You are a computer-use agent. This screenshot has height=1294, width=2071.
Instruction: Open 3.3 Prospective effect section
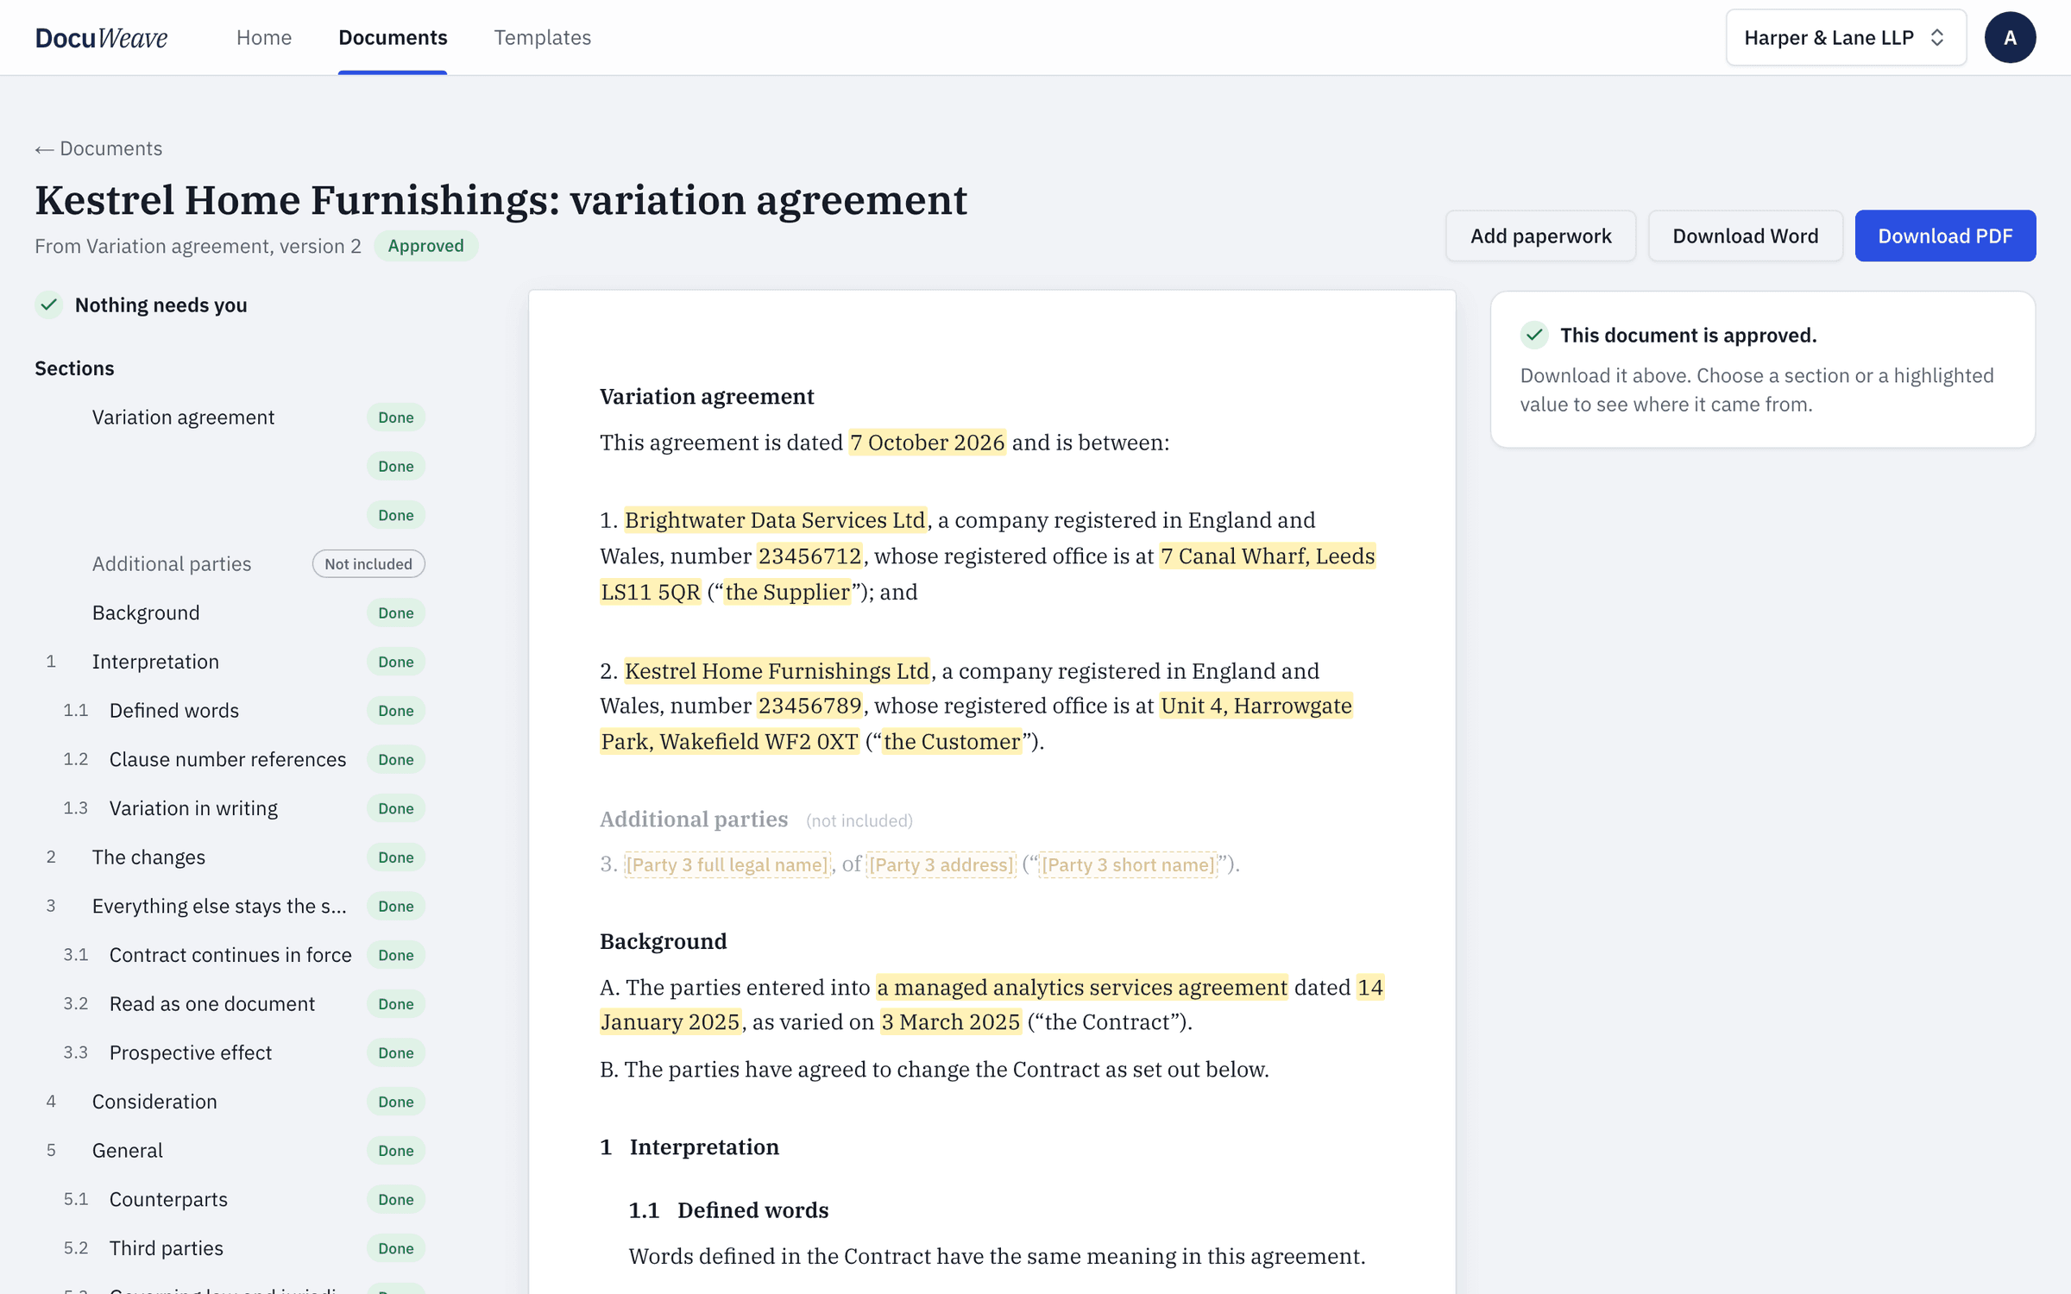pyautogui.click(x=231, y=1053)
